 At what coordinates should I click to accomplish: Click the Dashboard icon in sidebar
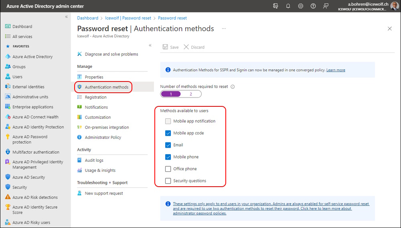tap(8, 26)
